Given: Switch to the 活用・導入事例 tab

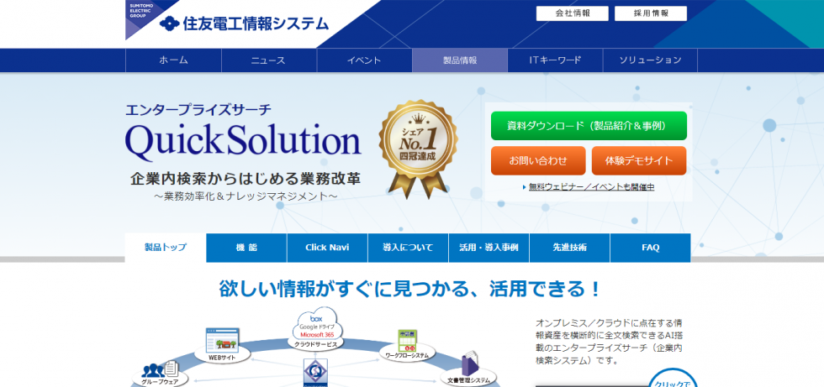Looking at the screenshot, I should (x=489, y=248).
